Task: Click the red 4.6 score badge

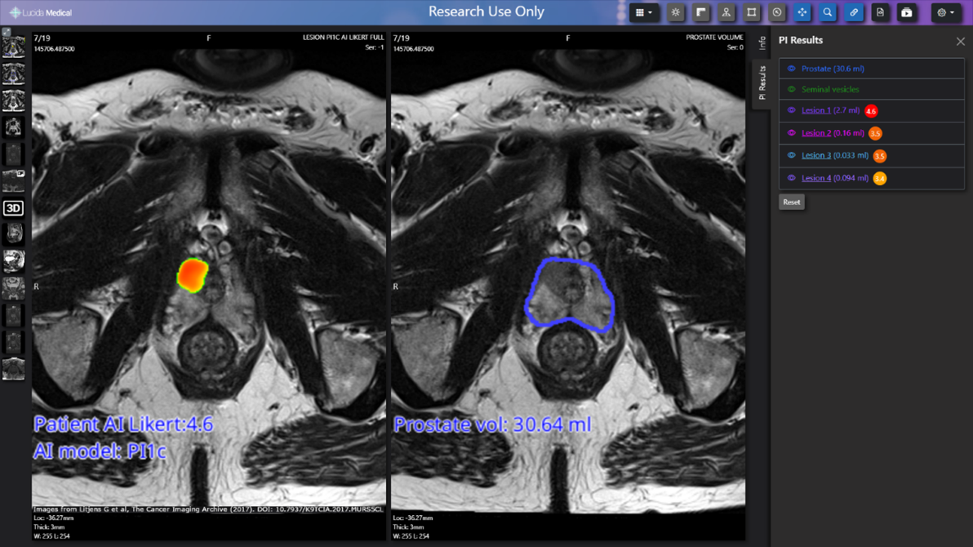Action: [871, 111]
